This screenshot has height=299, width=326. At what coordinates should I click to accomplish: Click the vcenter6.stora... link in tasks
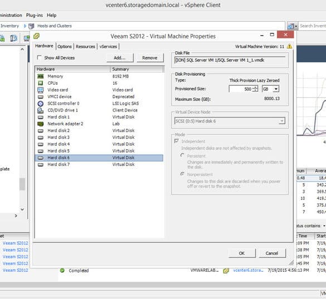248,271
